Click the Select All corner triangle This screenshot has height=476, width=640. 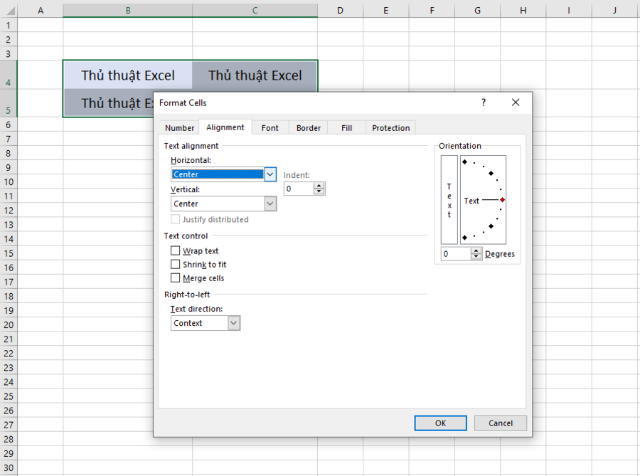pyautogui.click(x=9, y=11)
